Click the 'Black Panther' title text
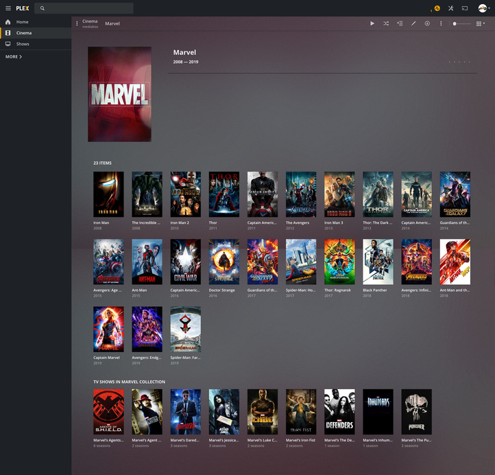This screenshot has width=495, height=475. point(375,290)
